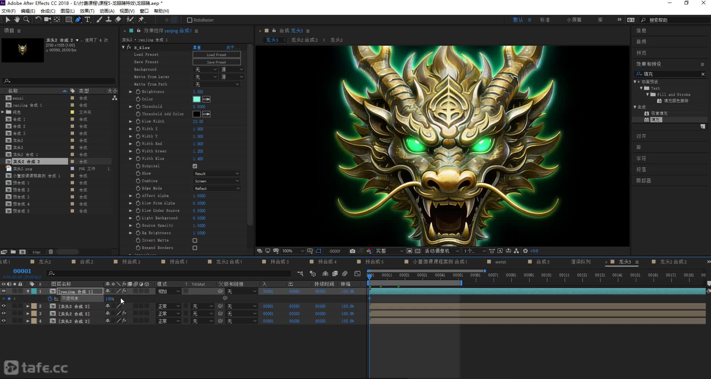Switch to the 小屏幕 workspace
The height and width of the screenshot is (379, 711).
(x=574, y=20)
